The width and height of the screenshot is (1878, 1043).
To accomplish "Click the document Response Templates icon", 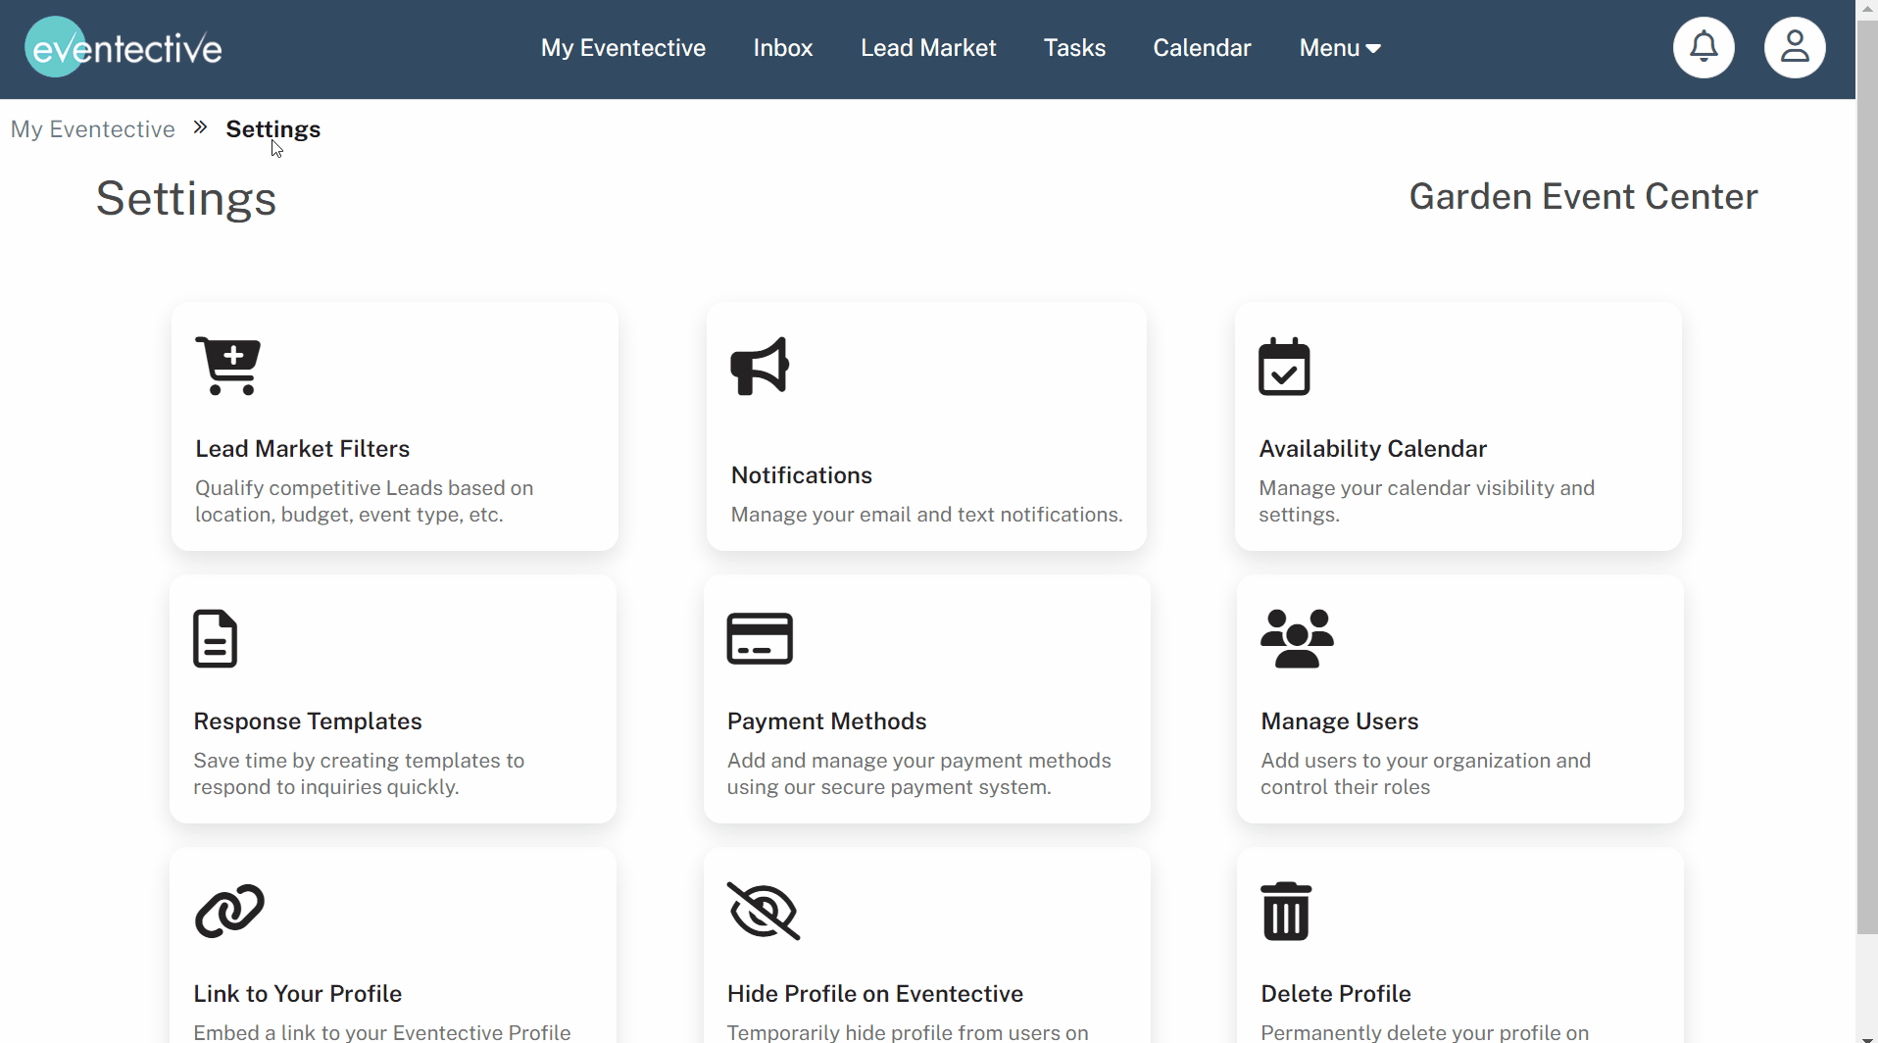I will [215, 638].
